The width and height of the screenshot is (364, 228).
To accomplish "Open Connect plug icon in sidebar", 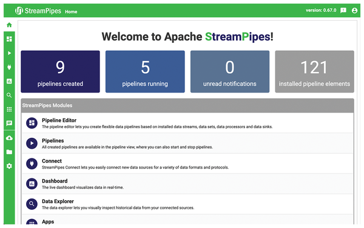I will coord(9,67).
